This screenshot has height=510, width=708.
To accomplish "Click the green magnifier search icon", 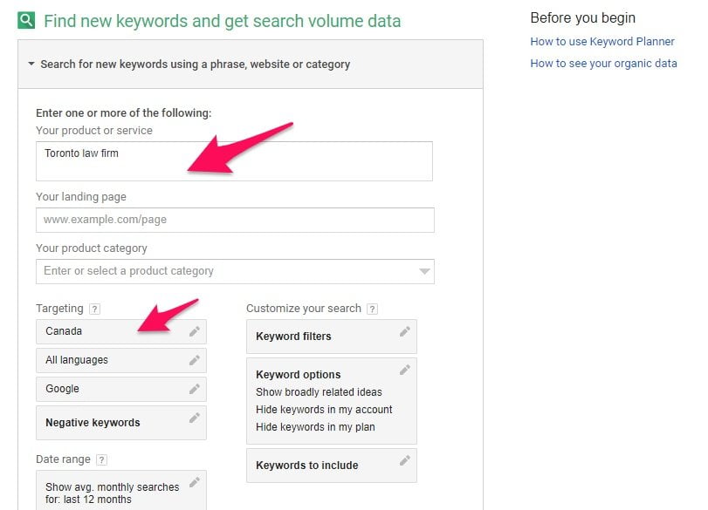I will [x=26, y=20].
